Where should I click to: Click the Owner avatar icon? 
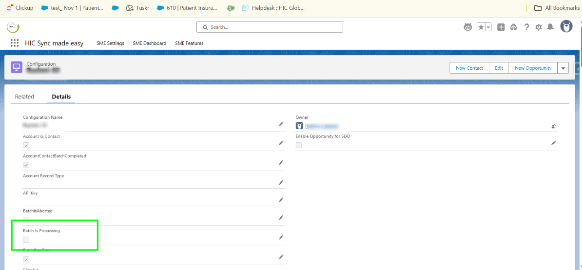pyautogui.click(x=300, y=126)
